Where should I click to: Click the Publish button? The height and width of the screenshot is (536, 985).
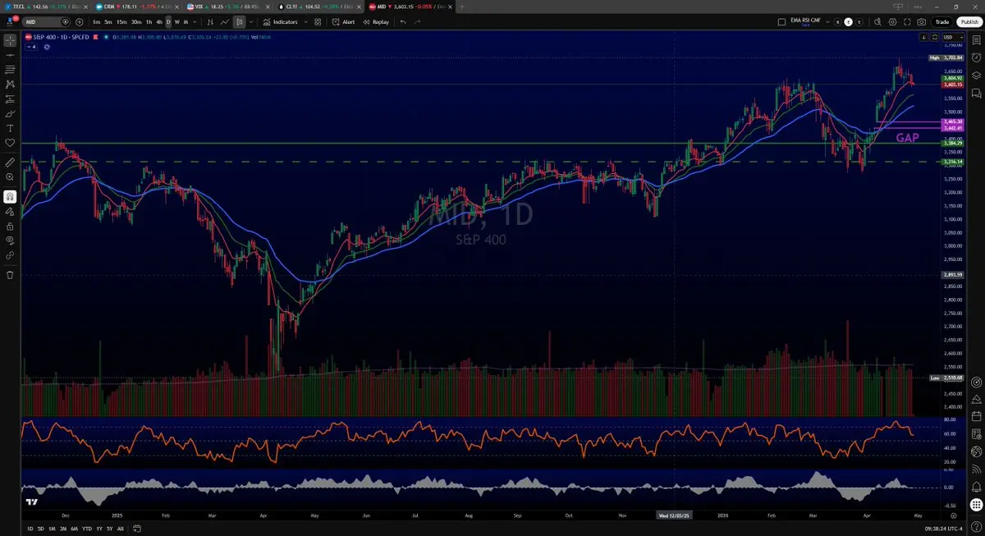[969, 22]
